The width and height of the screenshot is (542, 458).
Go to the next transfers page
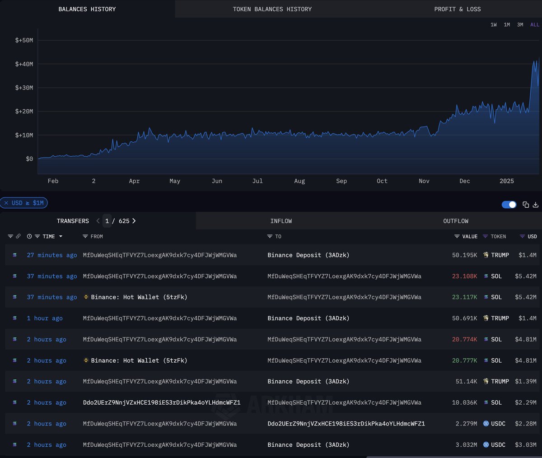(134, 221)
